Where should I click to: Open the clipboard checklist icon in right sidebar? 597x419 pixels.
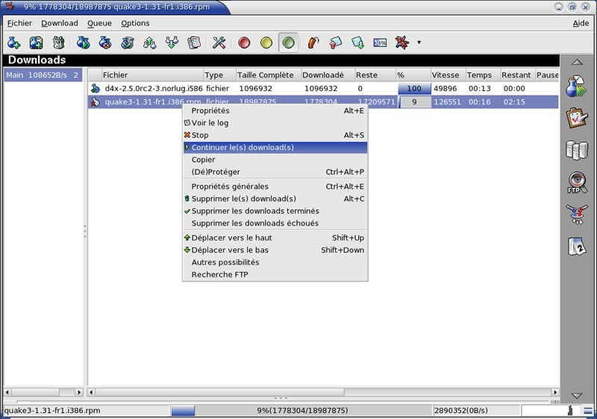tap(577, 119)
